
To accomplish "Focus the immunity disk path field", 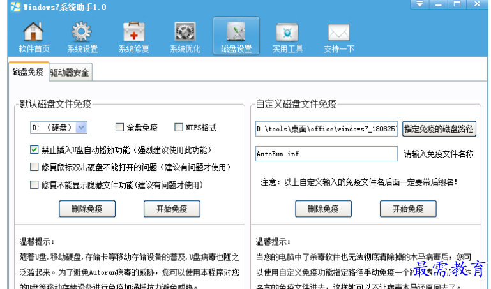I will pos(326,129).
